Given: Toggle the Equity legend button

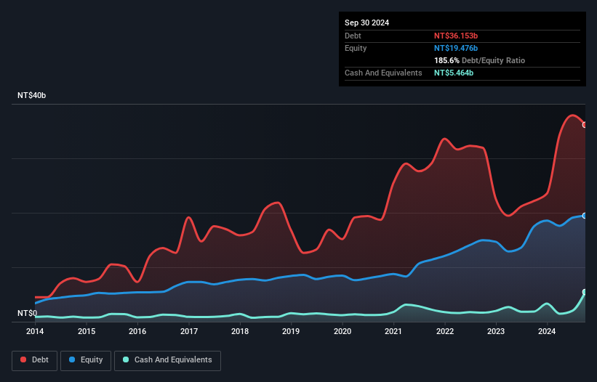Looking at the screenshot, I should tap(86, 360).
